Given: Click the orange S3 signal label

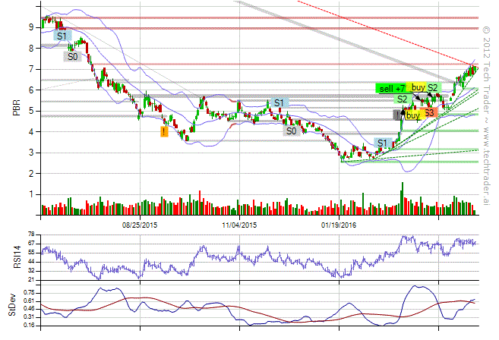Looking at the screenshot, I should [x=429, y=112].
